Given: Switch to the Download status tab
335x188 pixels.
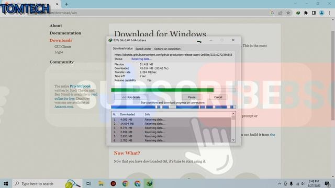Looking at the screenshot, I should pyautogui.click(x=122, y=49).
